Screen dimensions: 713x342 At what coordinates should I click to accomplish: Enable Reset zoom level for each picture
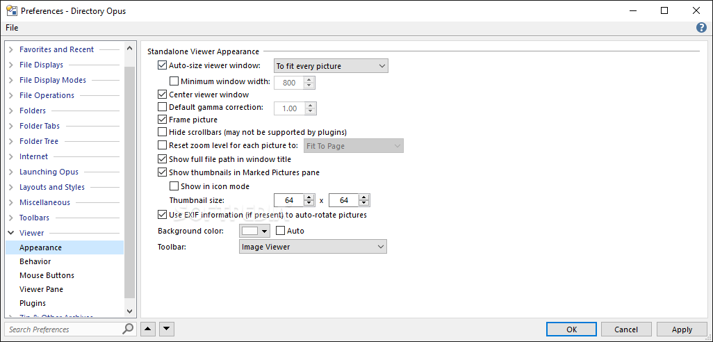[162, 145]
